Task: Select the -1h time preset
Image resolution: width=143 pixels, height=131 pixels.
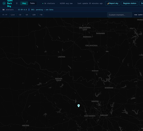Action: tap(20, 15)
